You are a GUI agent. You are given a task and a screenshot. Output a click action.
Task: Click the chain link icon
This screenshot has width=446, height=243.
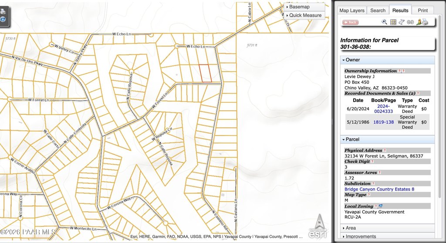tap(410, 22)
